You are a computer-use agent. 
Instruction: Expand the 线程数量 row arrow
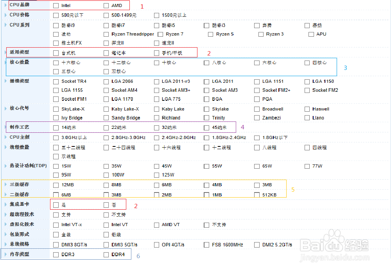pos(6,147)
